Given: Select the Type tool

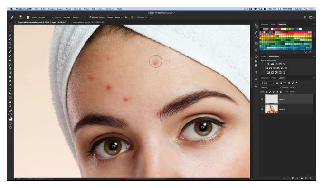Looking at the screenshot, I should [10, 90].
